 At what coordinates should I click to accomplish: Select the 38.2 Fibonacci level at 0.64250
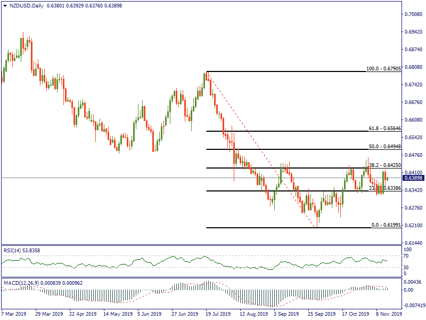pos(384,165)
